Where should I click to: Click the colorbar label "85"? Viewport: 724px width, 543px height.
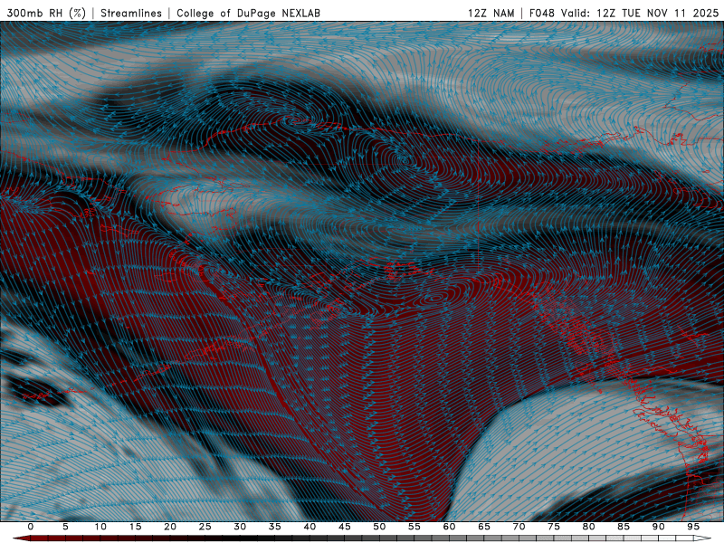click(x=624, y=527)
